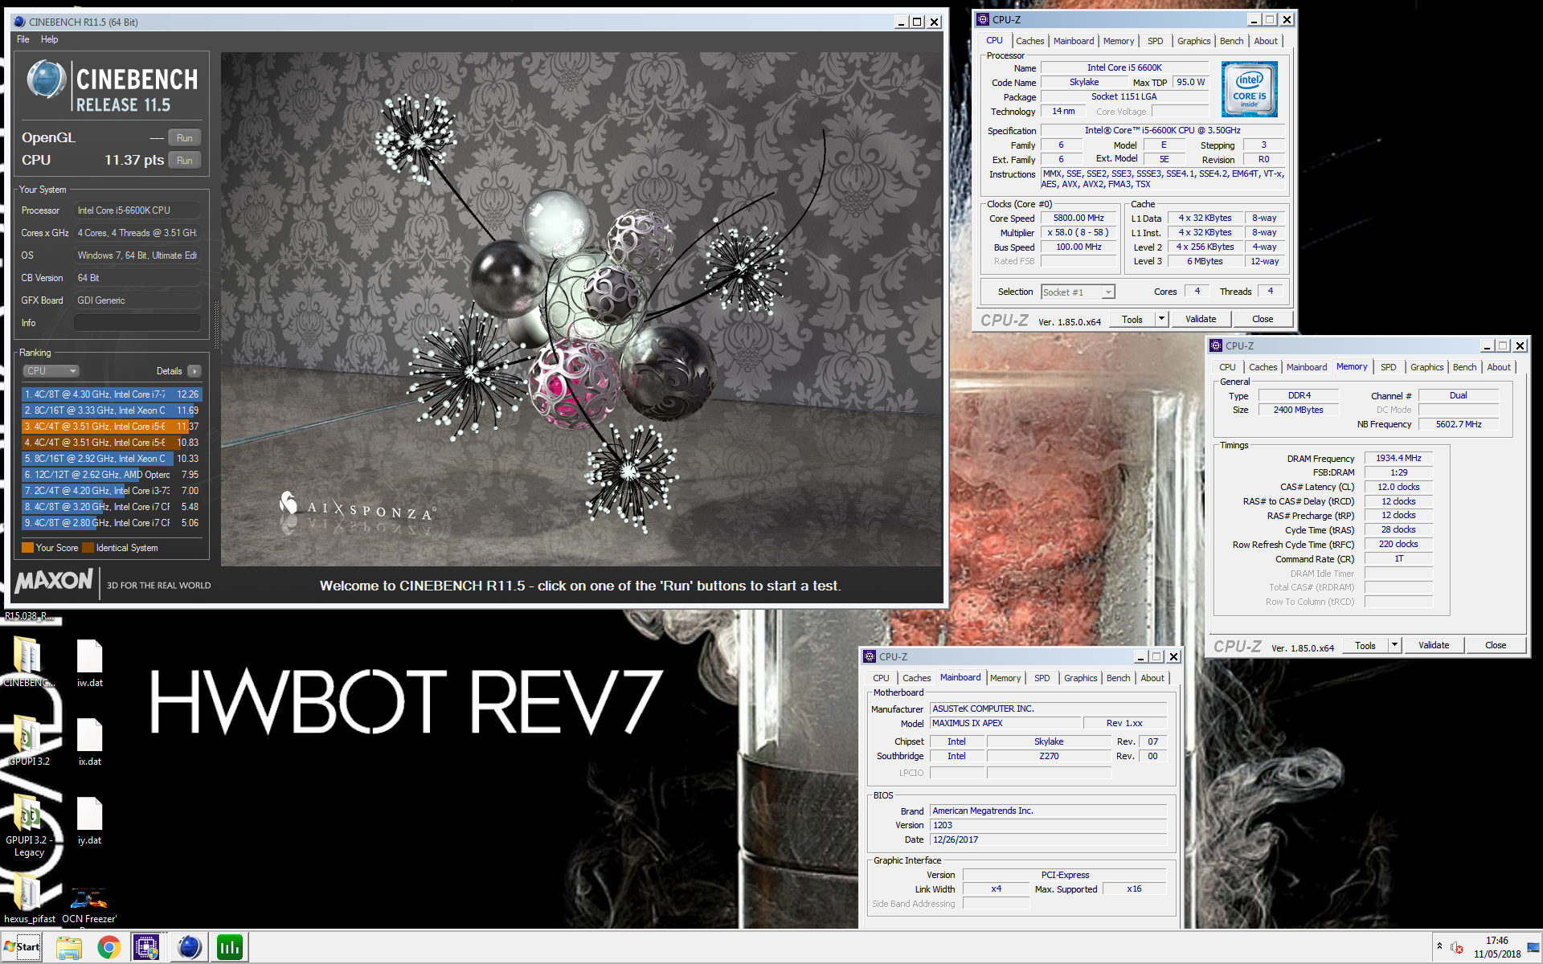Select the ix.dat file on desktop
Viewport: 1543px width, 964px height.
[x=89, y=741]
